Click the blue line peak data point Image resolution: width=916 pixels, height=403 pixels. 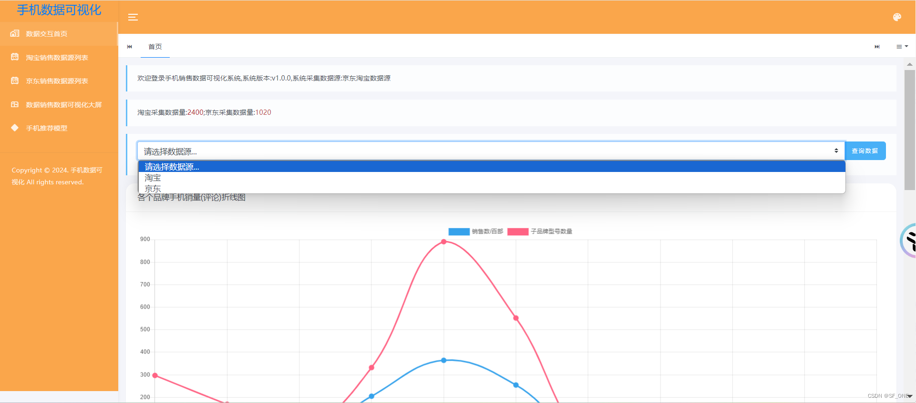click(443, 360)
